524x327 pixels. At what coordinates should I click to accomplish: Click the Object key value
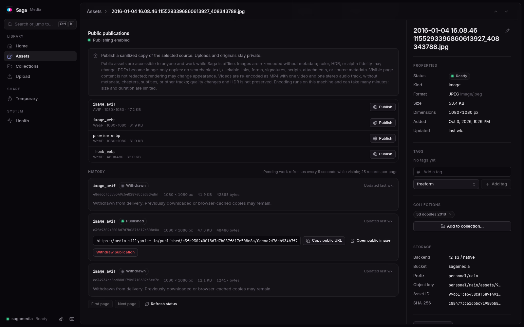(x=475, y=285)
